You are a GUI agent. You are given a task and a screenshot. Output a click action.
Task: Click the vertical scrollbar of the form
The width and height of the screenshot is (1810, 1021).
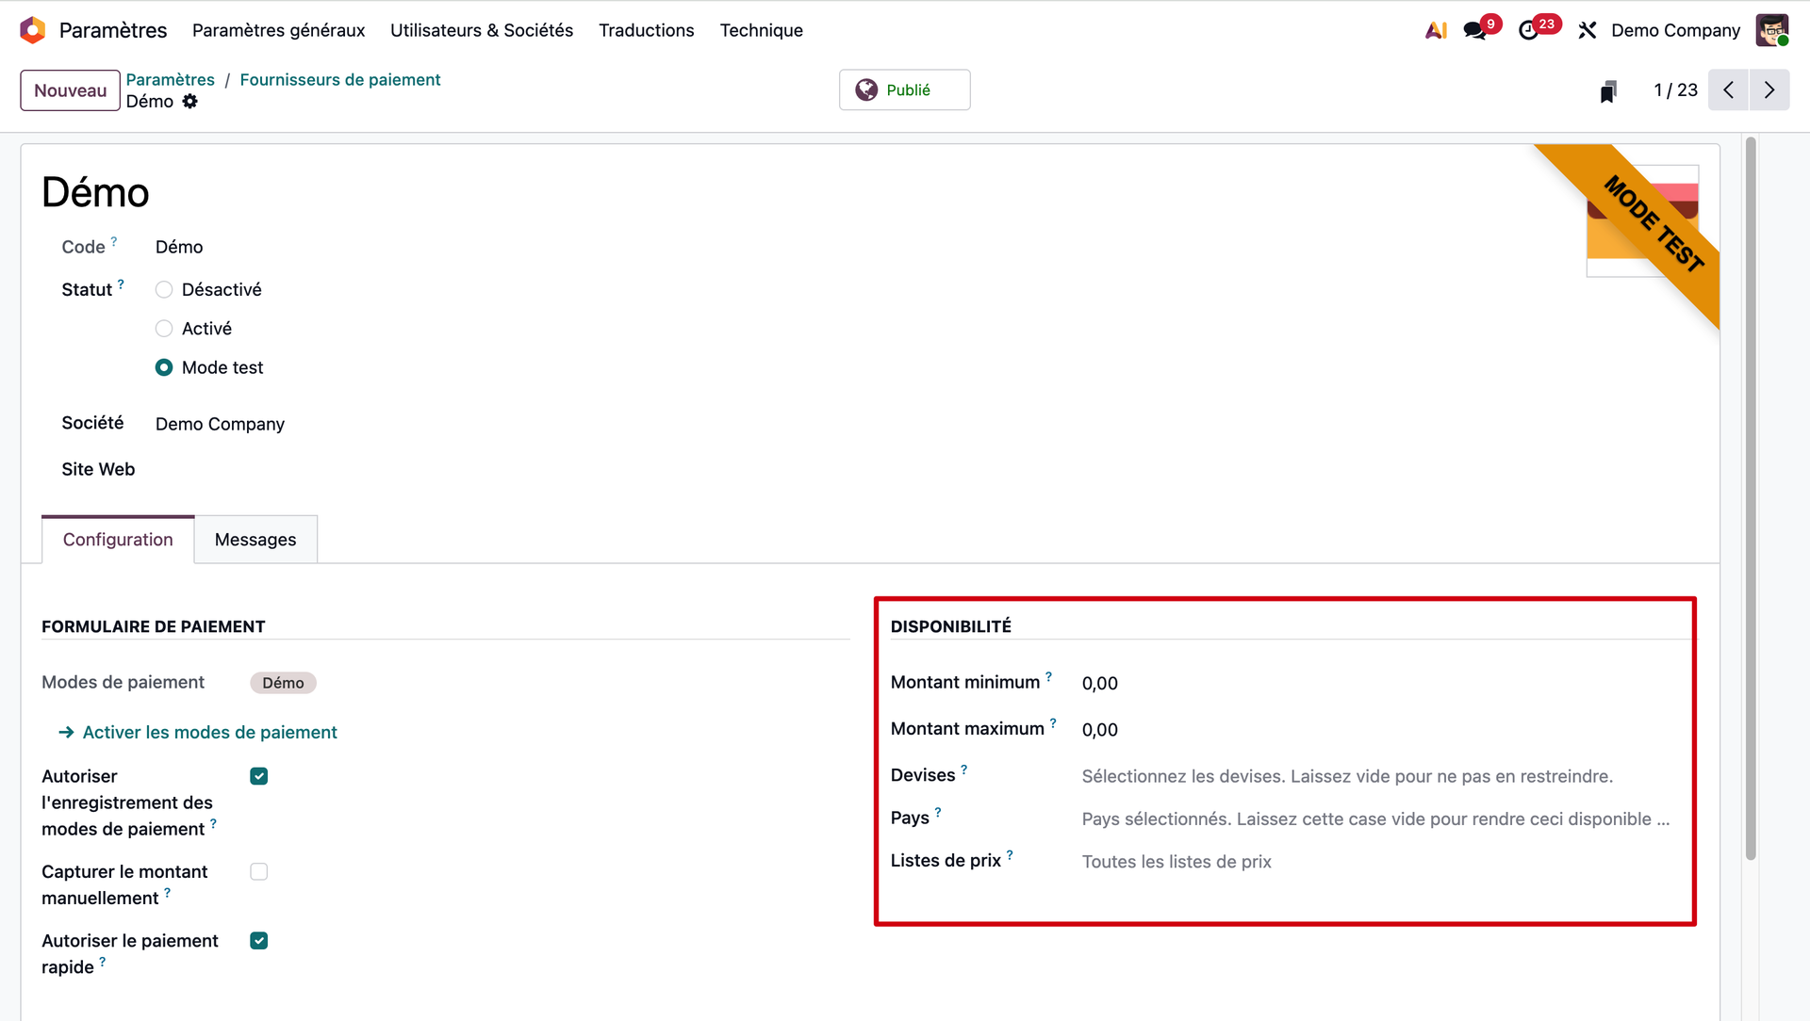pyautogui.click(x=1751, y=498)
